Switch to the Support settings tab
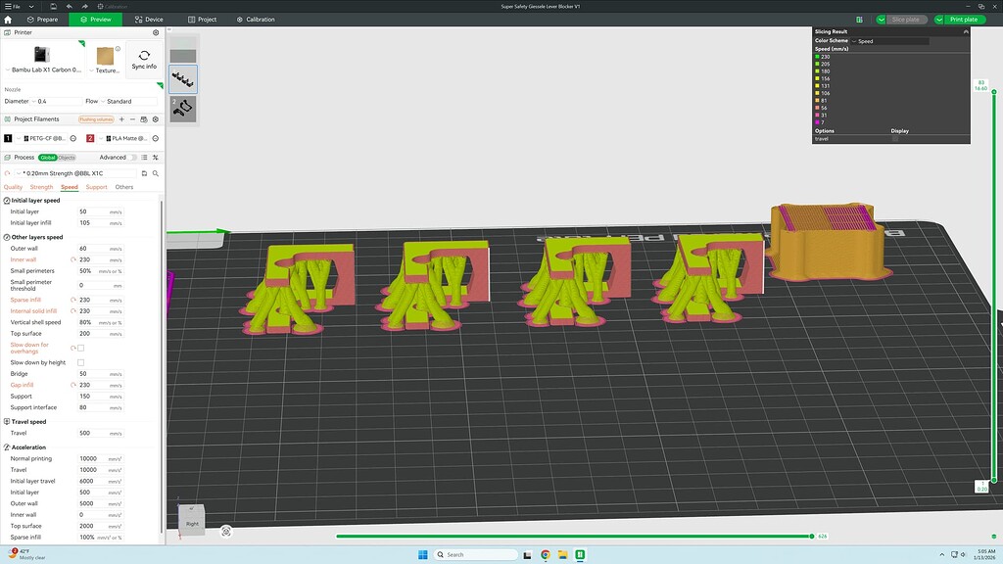Viewport: 1003px width, 564px height. click(x=97, y=187)
